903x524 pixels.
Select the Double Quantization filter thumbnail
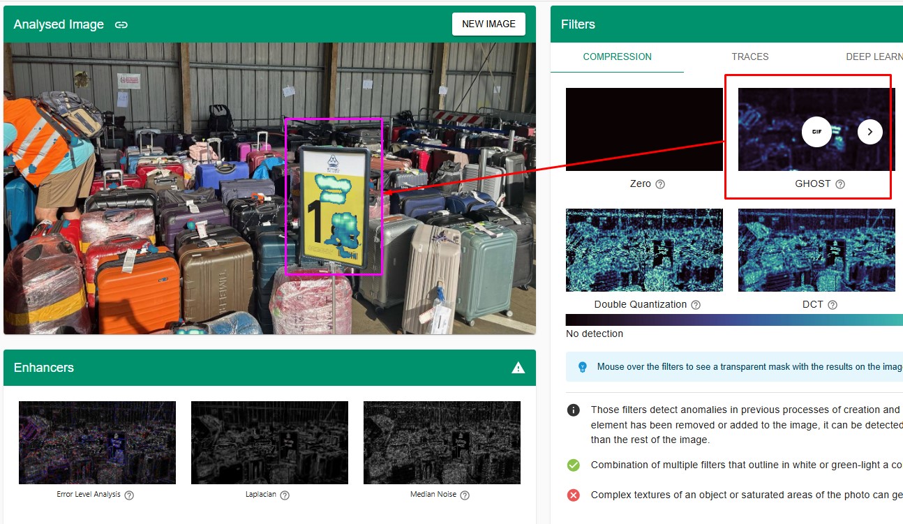click(x=644, y=250)
